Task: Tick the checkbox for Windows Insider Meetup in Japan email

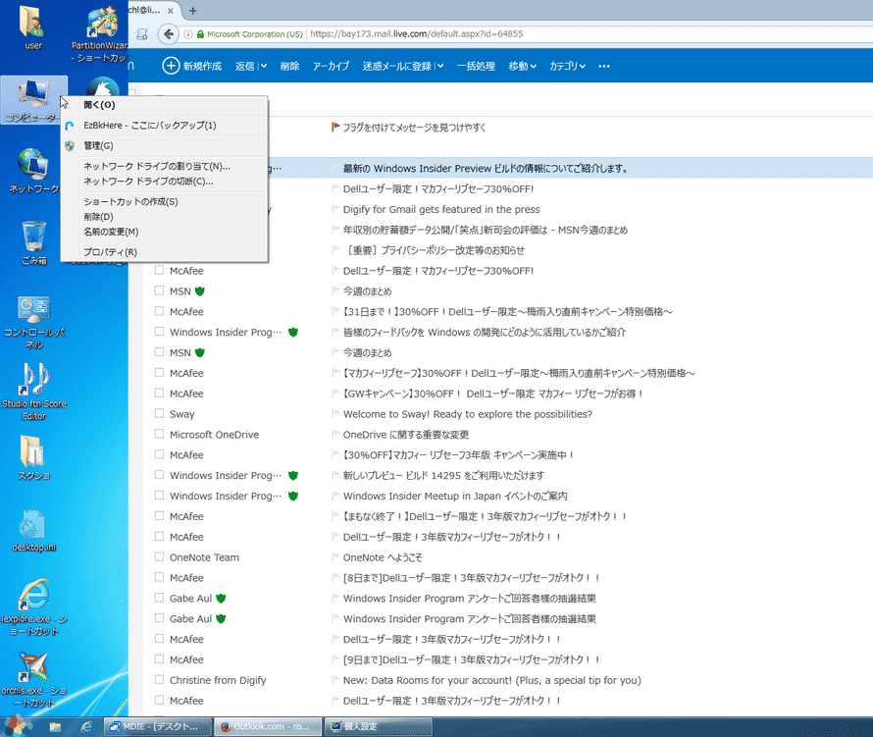Action: point(159,496)
